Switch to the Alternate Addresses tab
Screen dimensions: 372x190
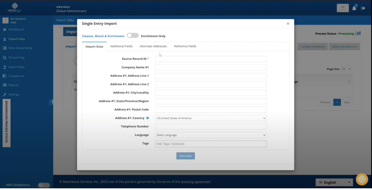153,46
